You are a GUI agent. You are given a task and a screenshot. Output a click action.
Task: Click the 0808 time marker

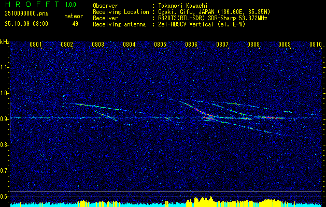(253, 45)
